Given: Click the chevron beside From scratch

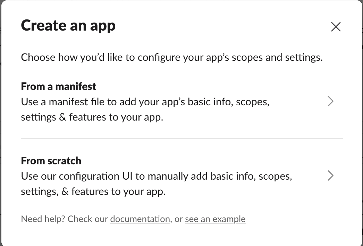Looking at the screenshot, I should (330, 176).
